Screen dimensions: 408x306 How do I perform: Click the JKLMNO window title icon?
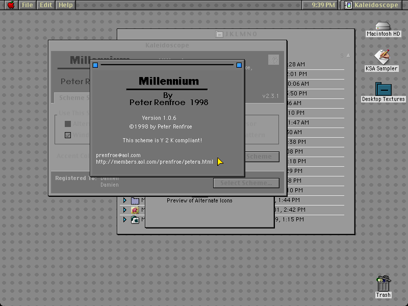tap(219, 34)
